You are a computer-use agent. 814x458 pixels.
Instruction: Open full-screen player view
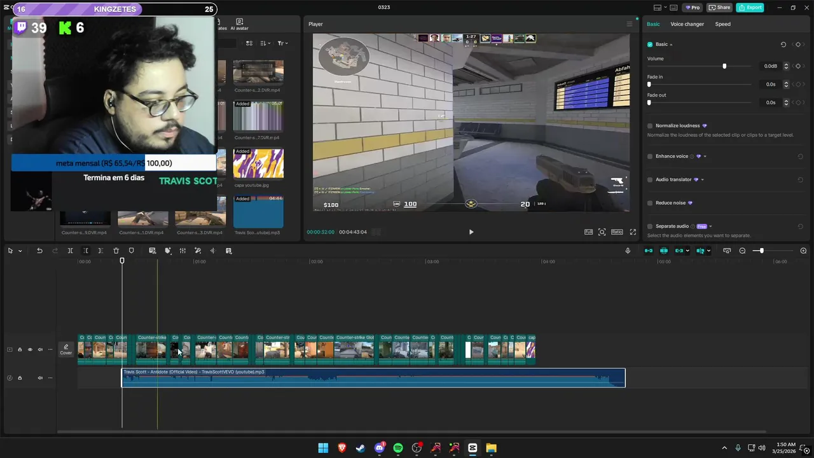click(633, 232)
